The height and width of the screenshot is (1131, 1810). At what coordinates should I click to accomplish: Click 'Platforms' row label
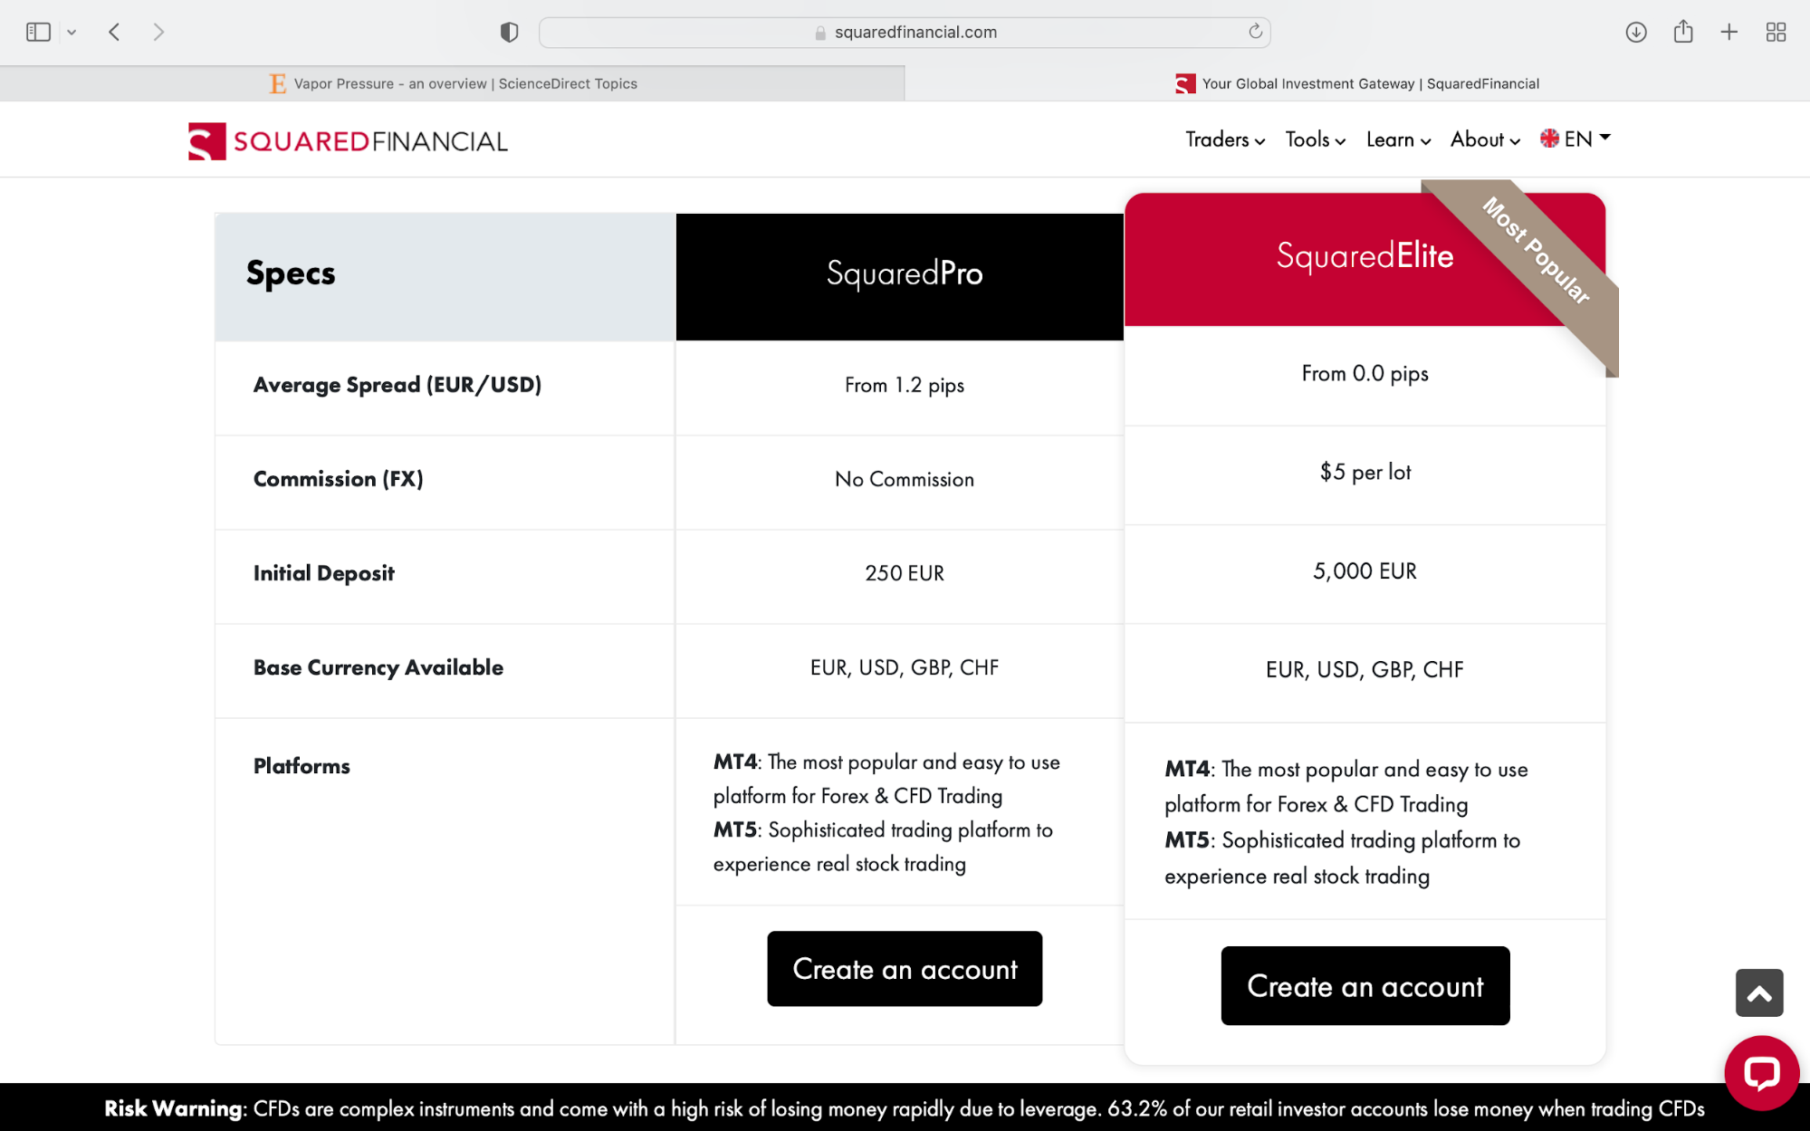[x=302, y=766]
